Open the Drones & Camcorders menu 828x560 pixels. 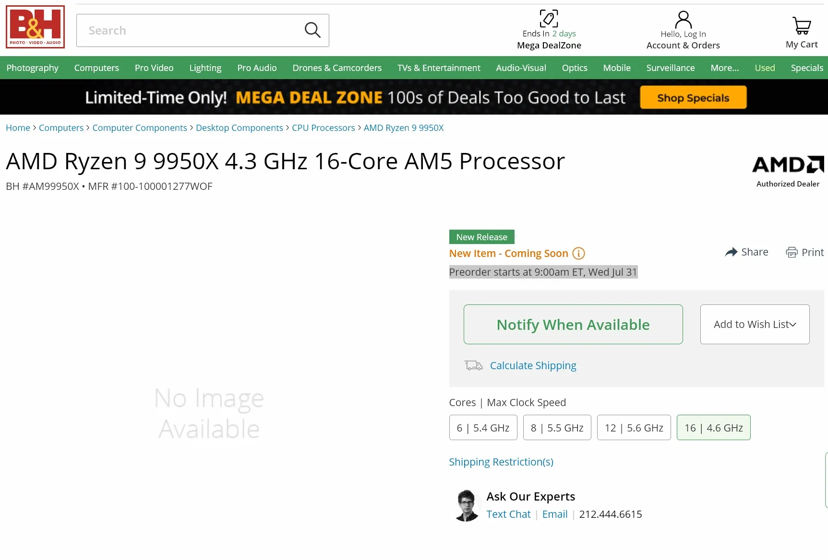[x=337, y=68]
